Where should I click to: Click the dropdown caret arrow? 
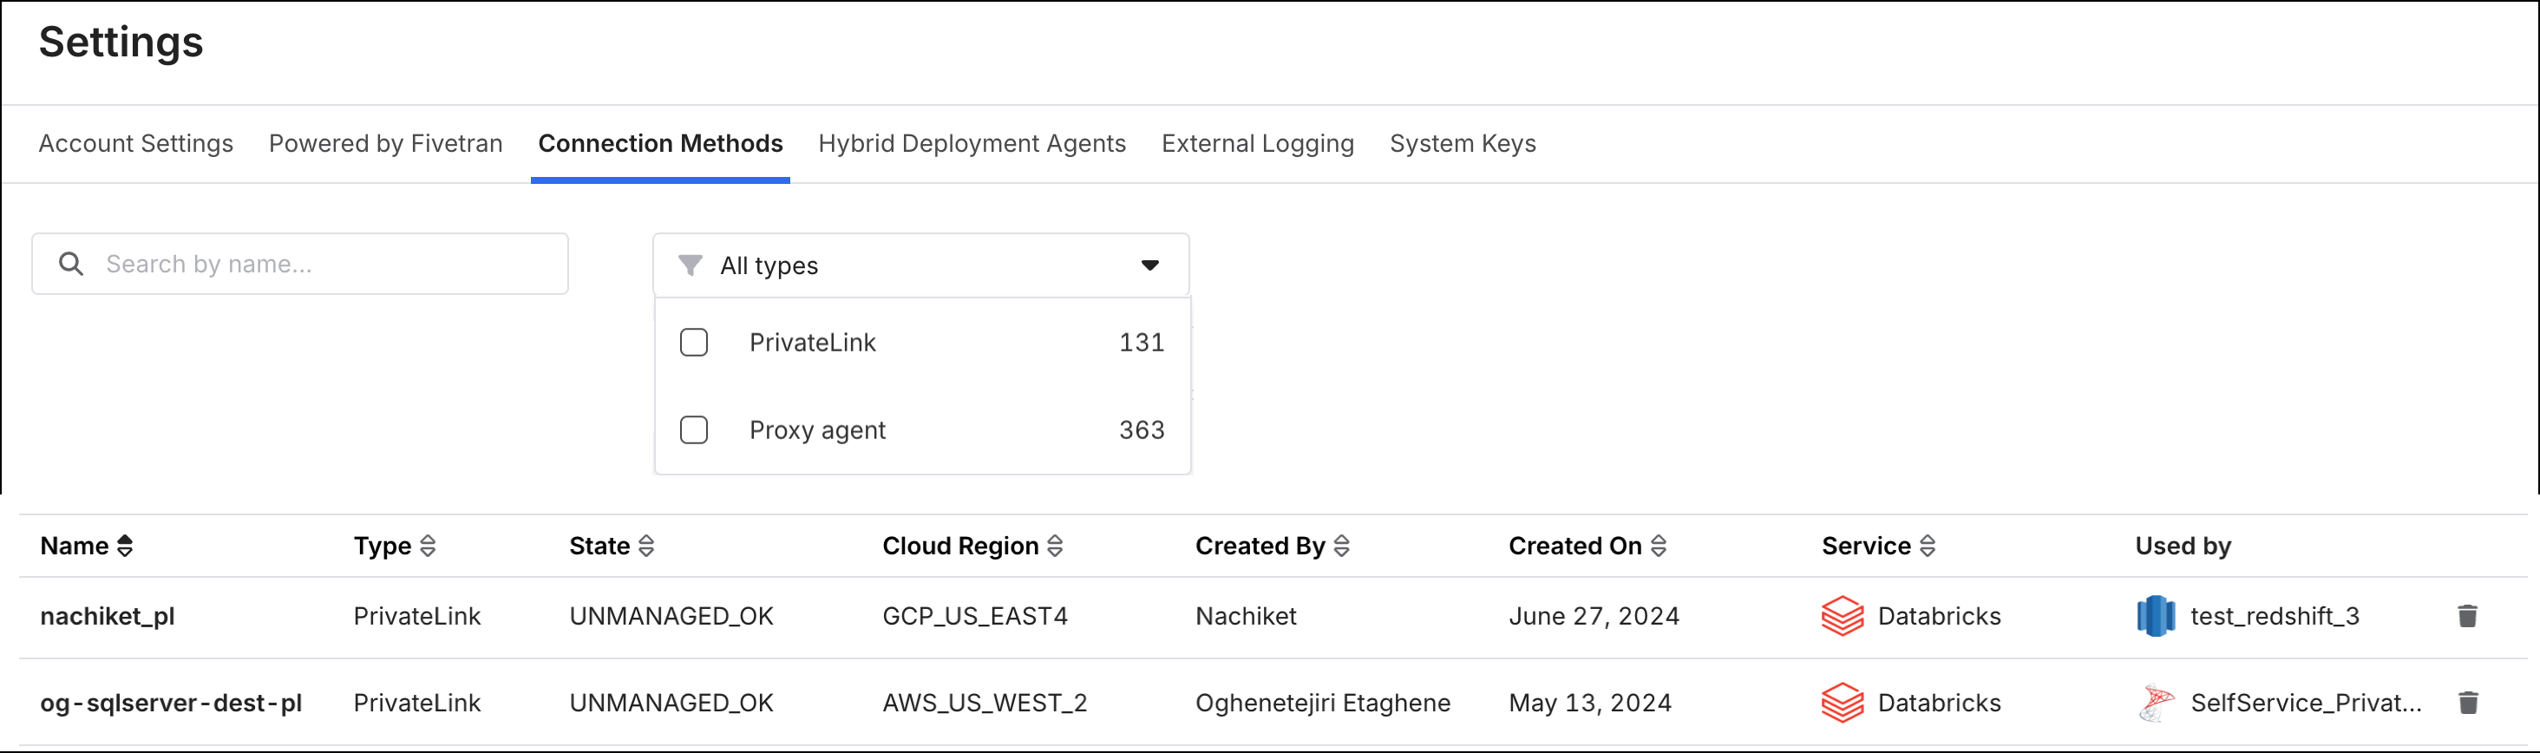pyautogui.click(x=1149, y=265)
